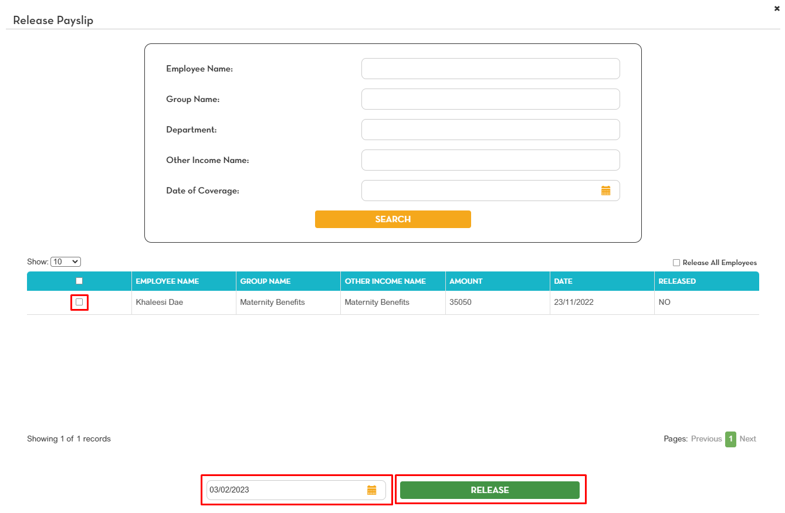Image resolution: width=785 pixels, height=513 pixels.
Task: Focus the Employee Name input field
Action: tap(490, 69)
